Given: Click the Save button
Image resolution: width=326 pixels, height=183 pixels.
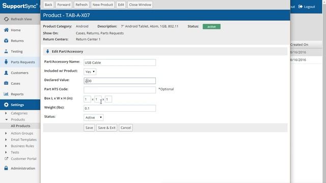Looking at the screenshot, I should tap(89, 128).
